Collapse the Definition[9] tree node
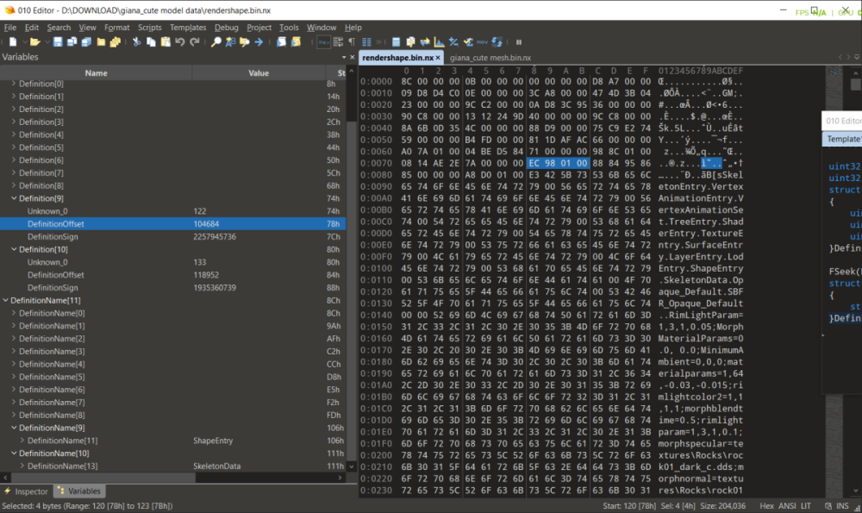This screenshot has height=513, width=862. (14, 198)
